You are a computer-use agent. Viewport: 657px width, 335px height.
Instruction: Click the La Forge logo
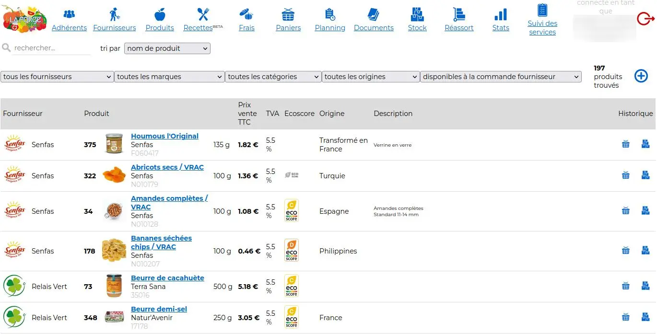[25, 20]
